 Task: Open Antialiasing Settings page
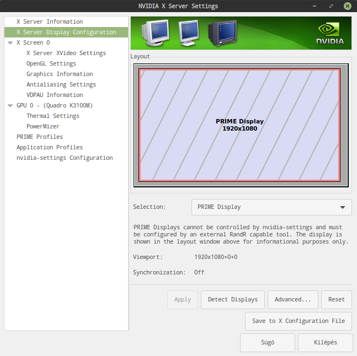66,84
